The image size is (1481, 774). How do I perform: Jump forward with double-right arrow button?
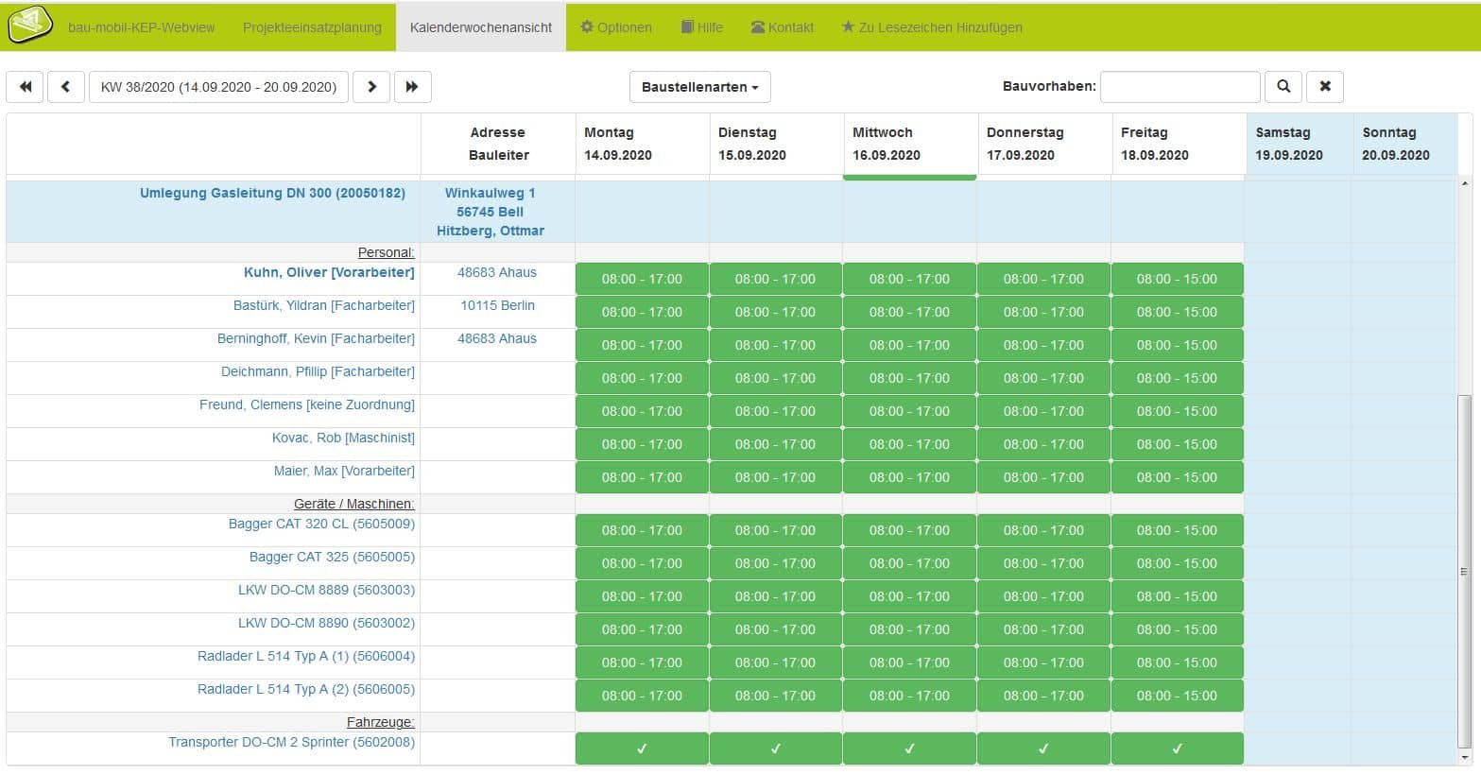pos(412,87)
